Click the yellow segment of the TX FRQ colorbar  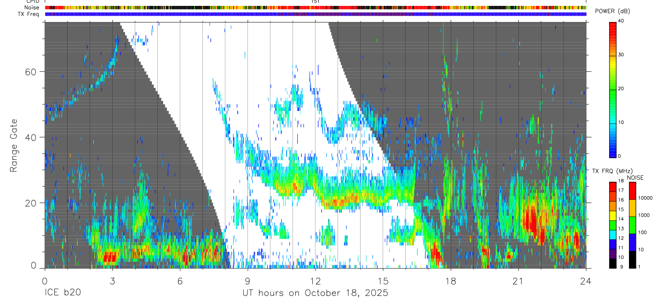612,216
